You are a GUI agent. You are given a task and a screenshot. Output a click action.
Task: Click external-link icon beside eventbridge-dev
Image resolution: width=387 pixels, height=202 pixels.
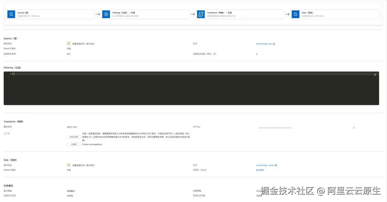(x=274, y=44)
